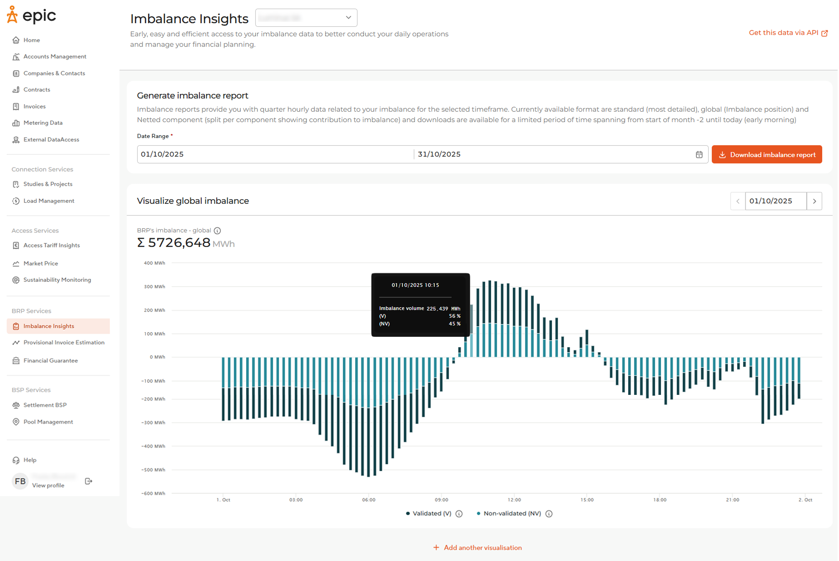This screenshot has height=561, width=839.
Task: Click the Access Tariff Insights icon
Action: [x=16, y=246]
